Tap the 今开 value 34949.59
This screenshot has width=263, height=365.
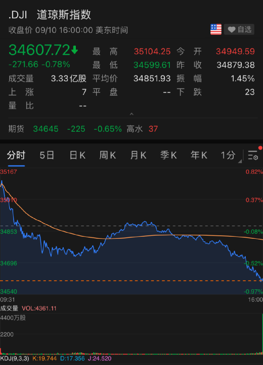tap(235, 51)
